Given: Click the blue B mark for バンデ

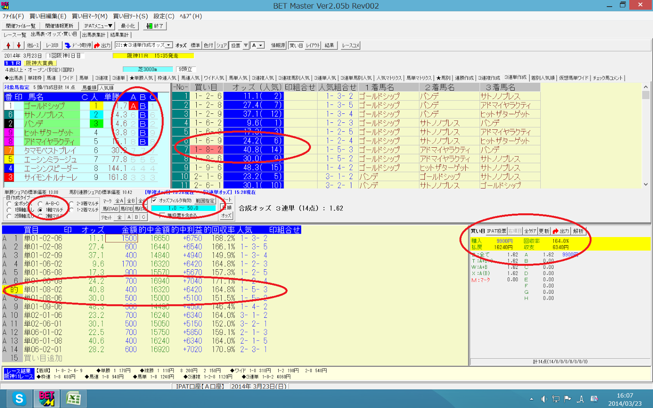Looking at the screenshot, I should point(142,124).
